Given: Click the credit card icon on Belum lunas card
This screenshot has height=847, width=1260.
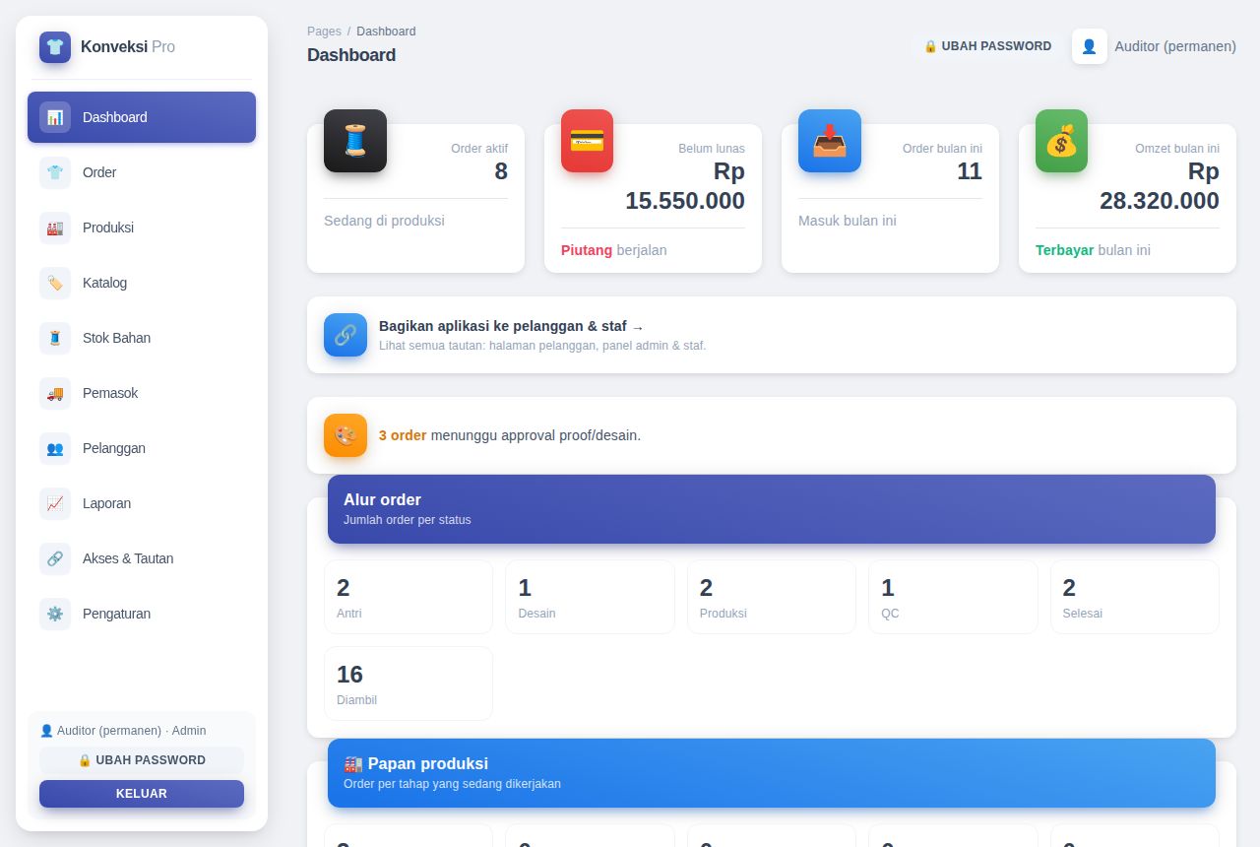Looking at the screenshot, I should (x=587, y=141).
